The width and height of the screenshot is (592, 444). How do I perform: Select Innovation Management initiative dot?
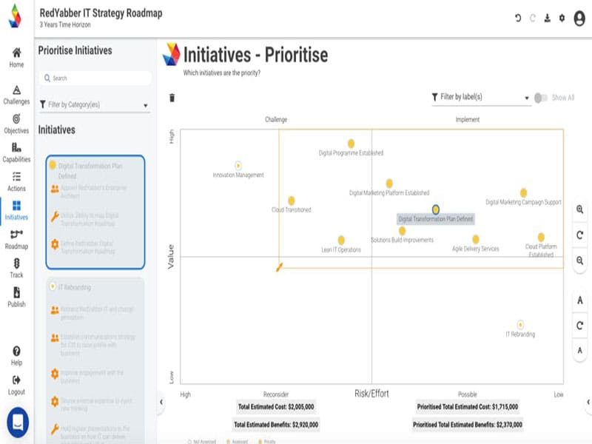pyautogui.click(x=238, y=166)
